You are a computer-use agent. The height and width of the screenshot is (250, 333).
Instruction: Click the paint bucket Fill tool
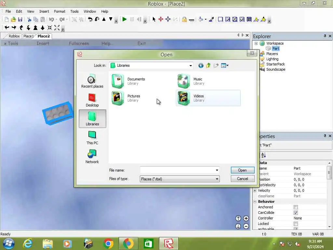click(x=200, y=19)
